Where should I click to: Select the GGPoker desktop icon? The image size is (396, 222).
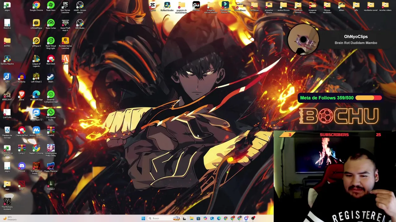(196, 6)
